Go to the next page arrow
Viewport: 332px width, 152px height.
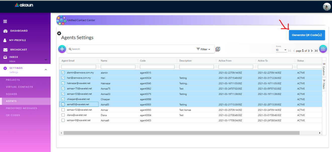click(312, 51)
